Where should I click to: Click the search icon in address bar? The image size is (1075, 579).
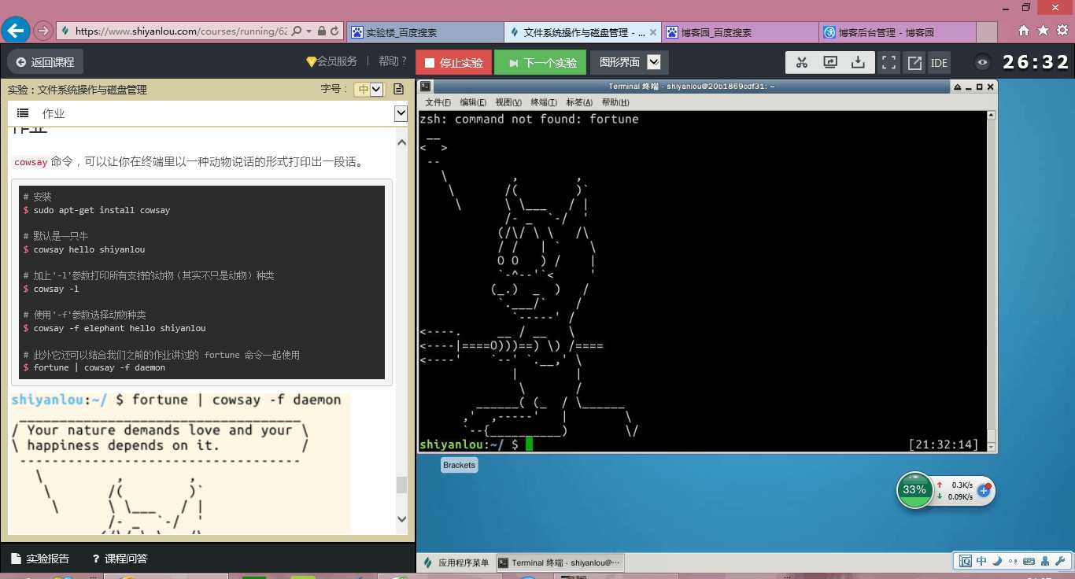coord(297,31)
